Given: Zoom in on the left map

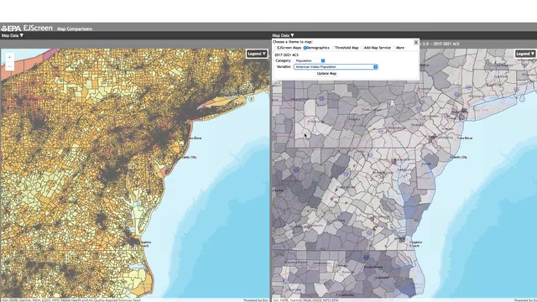Looking at the screenshot, I should pyautogui.click(x=9, y=57).
